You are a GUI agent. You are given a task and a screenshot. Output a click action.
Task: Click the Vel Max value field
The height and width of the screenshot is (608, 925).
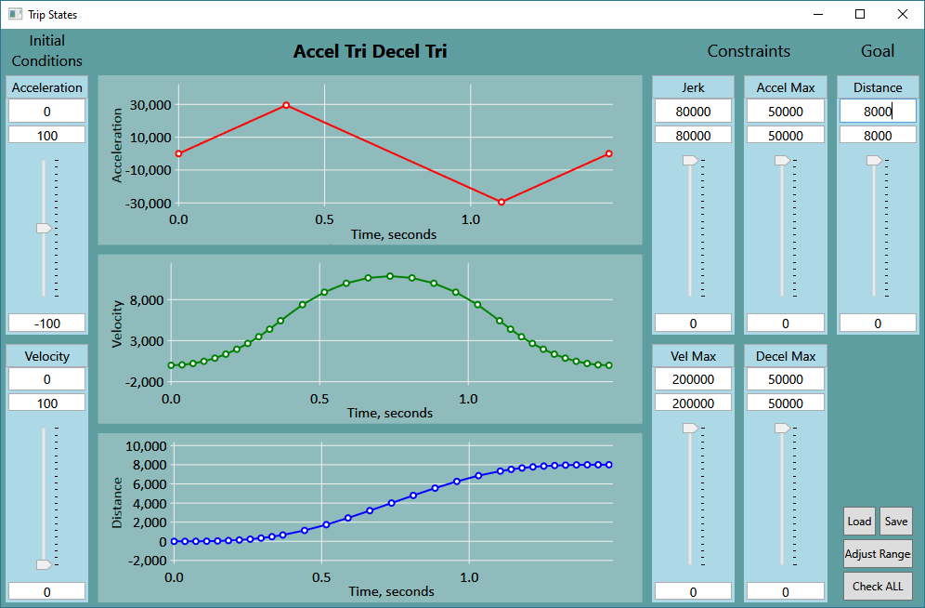(693, 379)
